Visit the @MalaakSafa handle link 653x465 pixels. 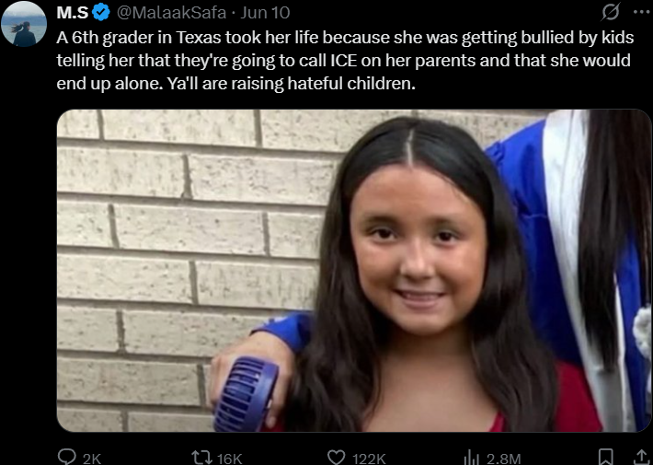click(x=171, y=13)
